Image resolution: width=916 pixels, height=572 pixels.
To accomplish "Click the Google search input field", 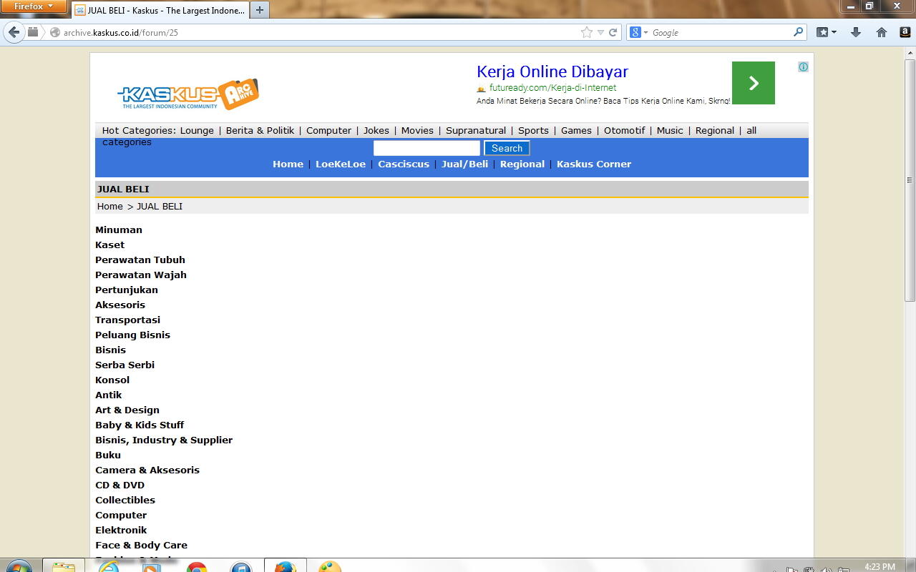I will coord(721,32).
